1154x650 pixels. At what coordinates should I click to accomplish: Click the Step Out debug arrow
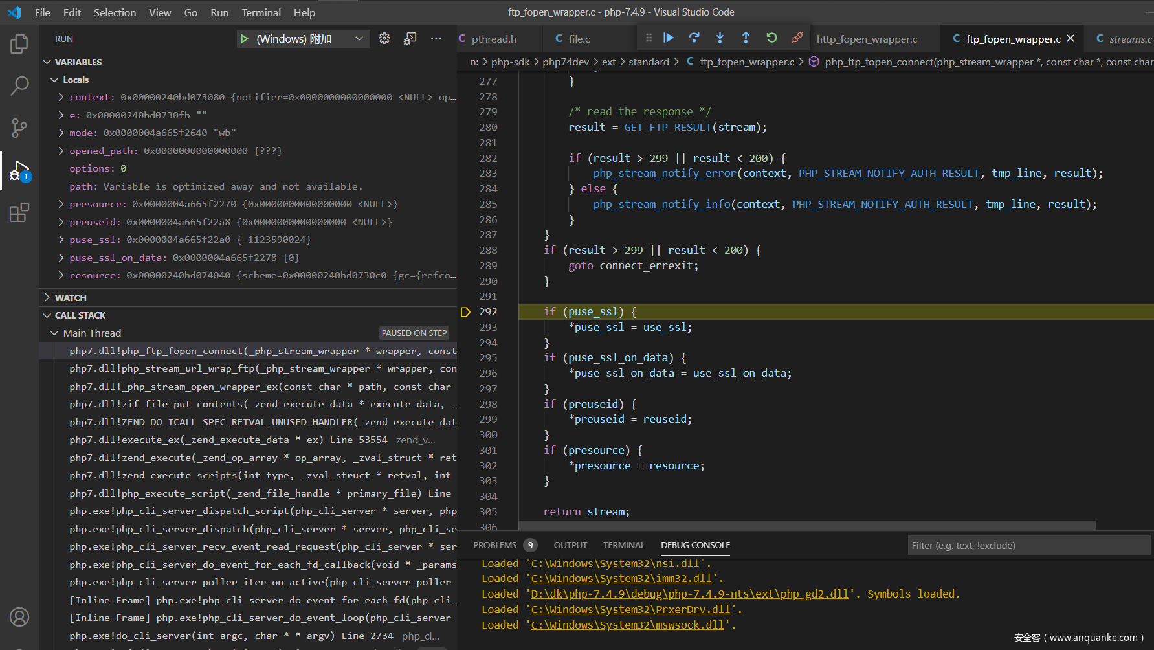[x=746, y=38]
